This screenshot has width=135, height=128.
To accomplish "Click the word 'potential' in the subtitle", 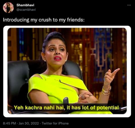I will coord(108,108).
